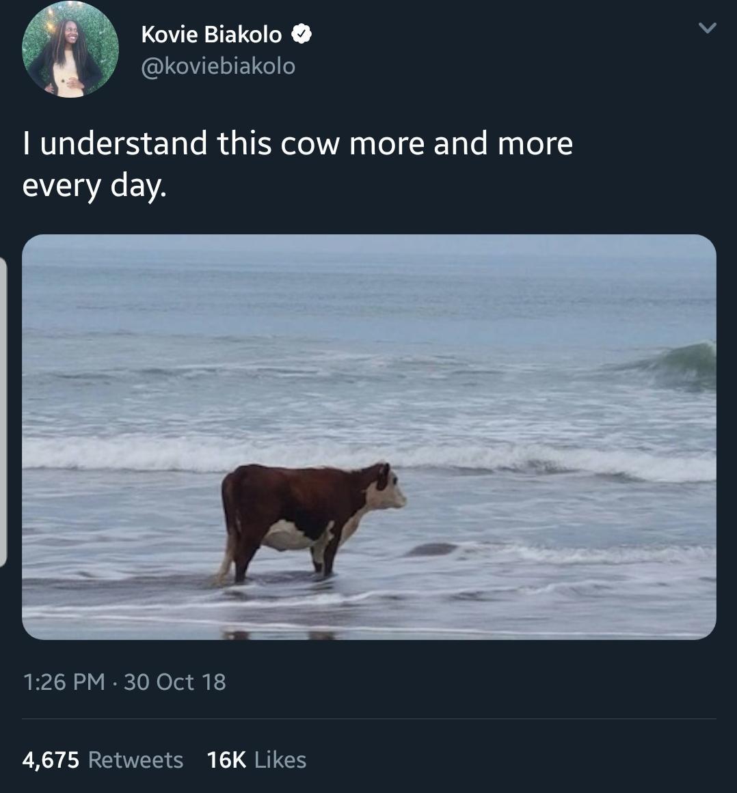This screenshot has height=793, width=737.
Task: Open the tweet options chevron menu
Action: pos(708,29)
